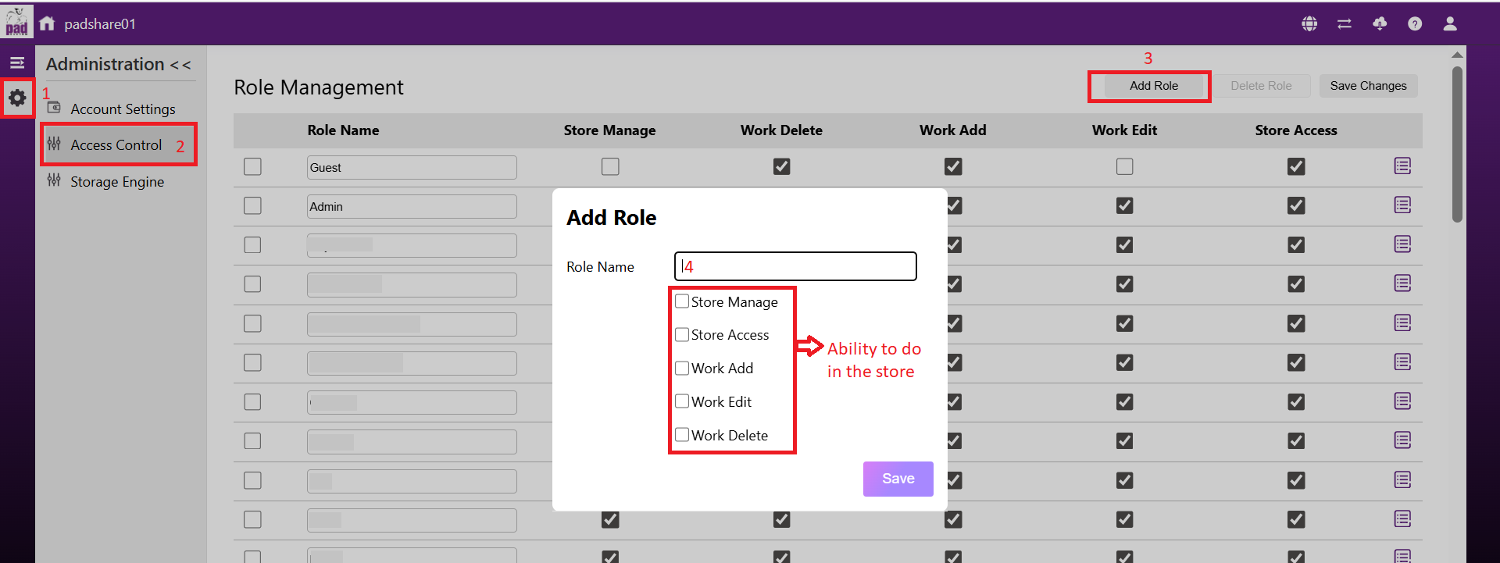Screen dimensions: 1500x563
Task: Click the transfer arrows icon in header
Action: (x=1345, y=24)
